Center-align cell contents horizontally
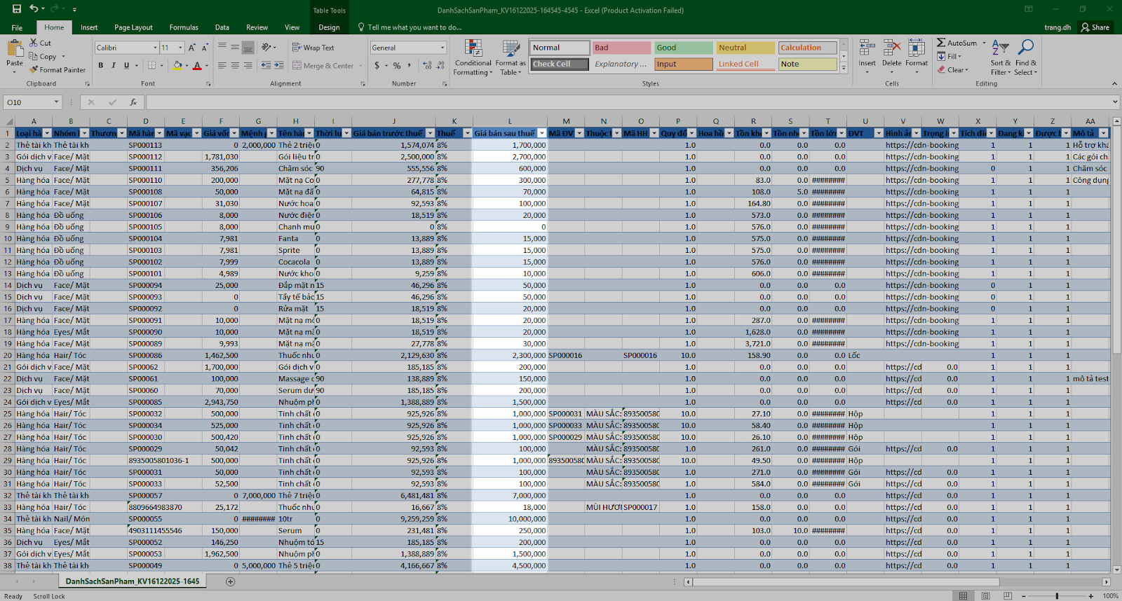 click(235, 65)
